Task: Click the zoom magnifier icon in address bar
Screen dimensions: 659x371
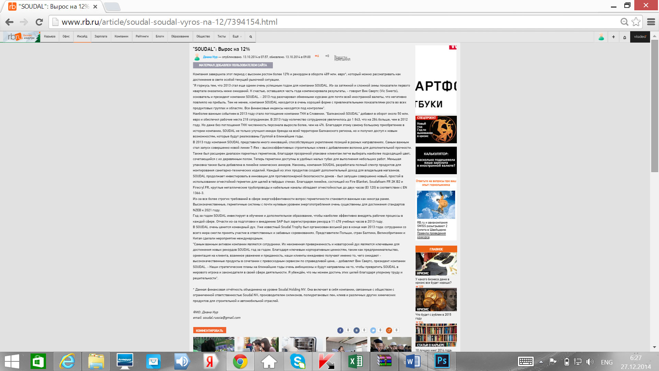Action: tap(624, 22)
